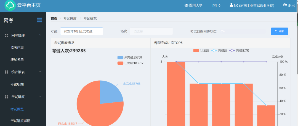298x126 pixels.
Task: Go to 首页 breadcrumb link
Action: click(54, 19)
